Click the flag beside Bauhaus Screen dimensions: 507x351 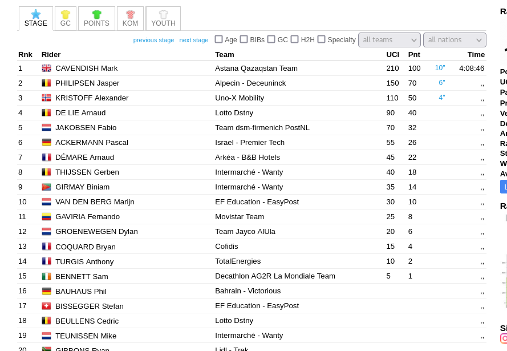point(47,292)
